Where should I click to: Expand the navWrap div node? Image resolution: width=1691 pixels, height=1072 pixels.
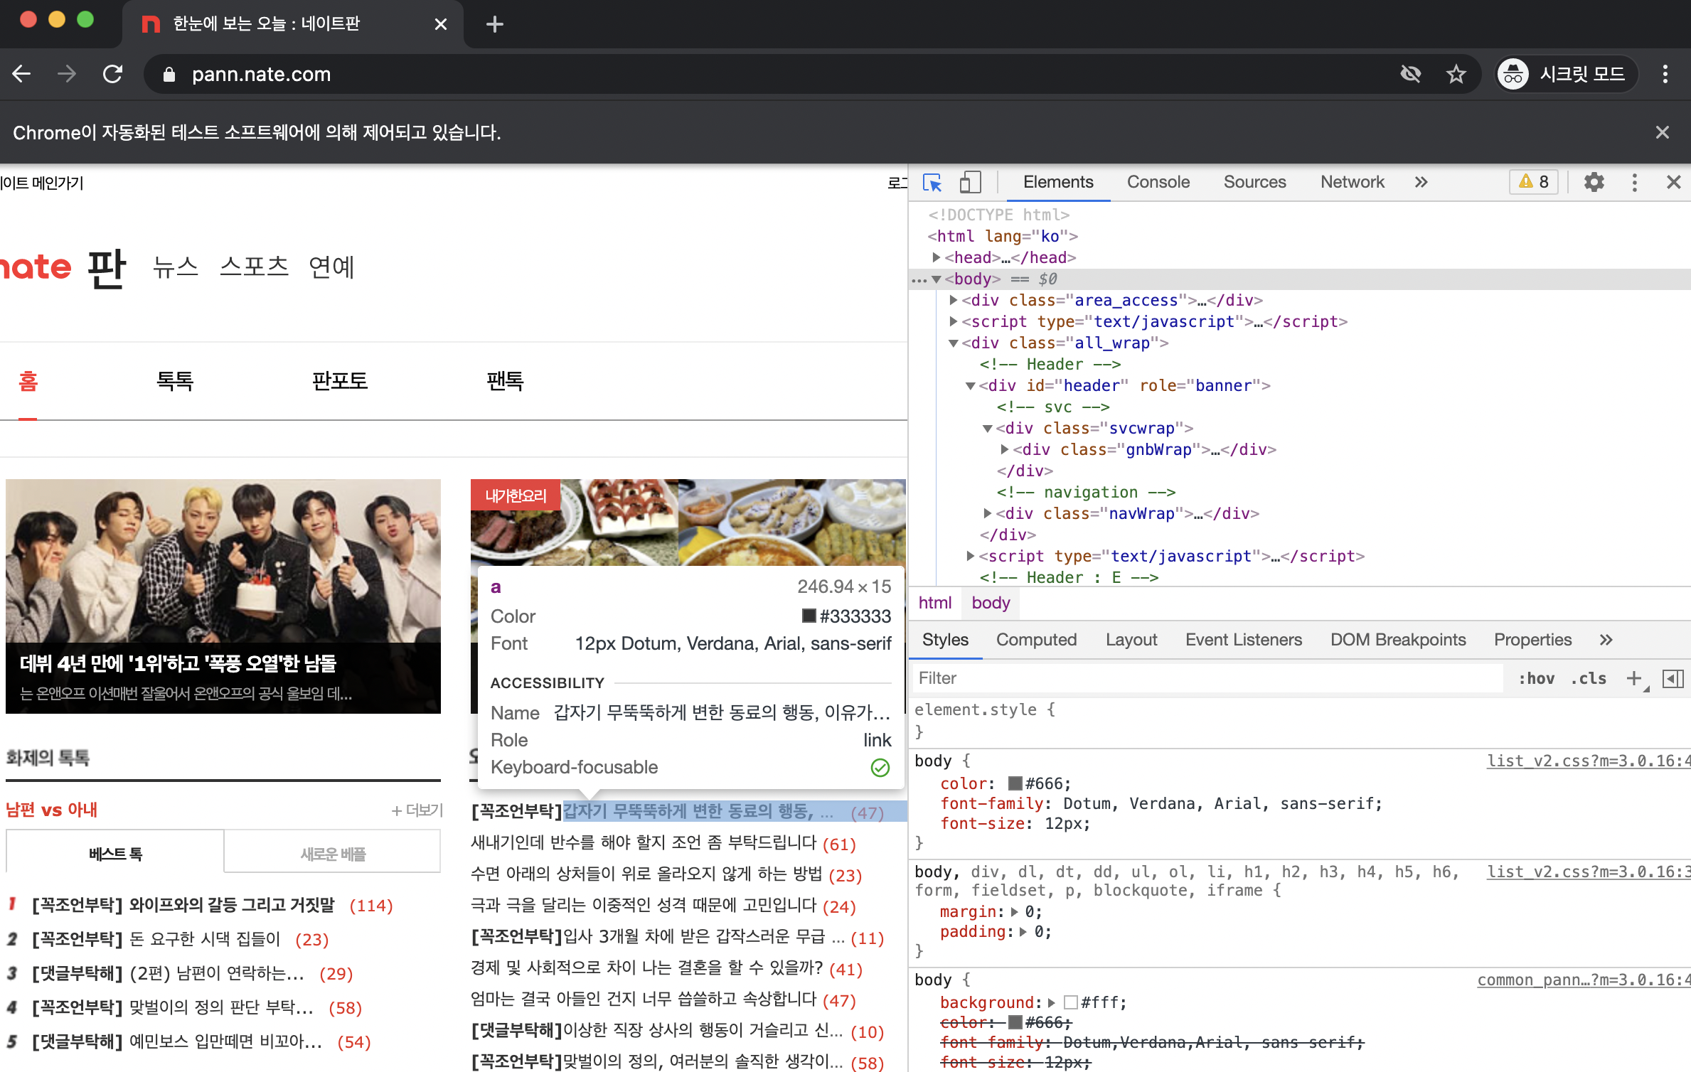(988, 513)
